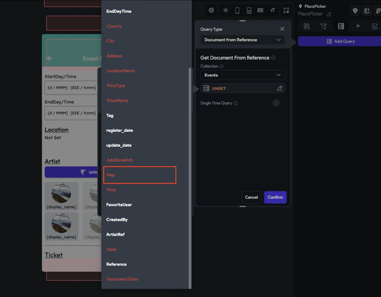
Task: Open the Actions tab in the properties panel
Action: 323,26
